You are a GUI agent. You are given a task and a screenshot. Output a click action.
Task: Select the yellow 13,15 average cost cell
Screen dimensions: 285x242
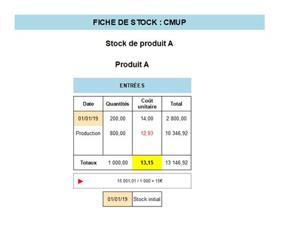tap(147, 163)
